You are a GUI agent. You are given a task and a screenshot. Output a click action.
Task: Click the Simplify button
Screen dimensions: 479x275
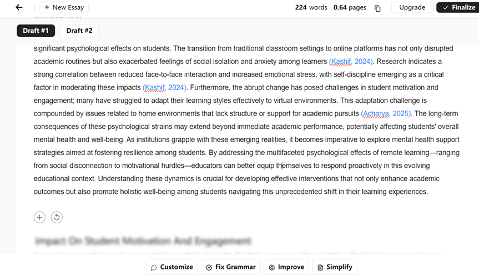click(x=334, y=267)
